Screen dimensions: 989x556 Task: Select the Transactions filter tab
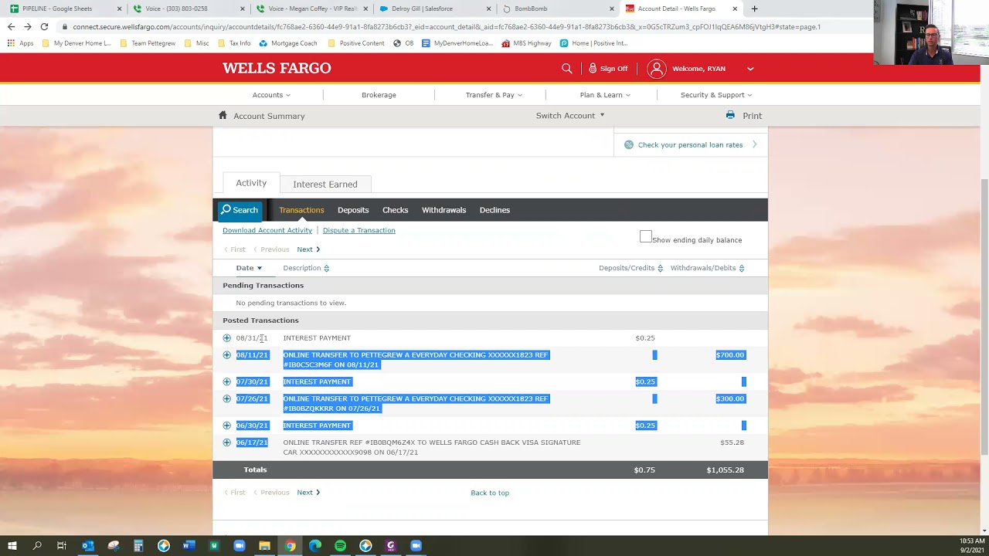click(301, 210)
